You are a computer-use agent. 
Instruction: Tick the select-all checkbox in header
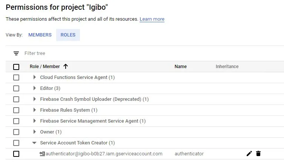point(16,67)
